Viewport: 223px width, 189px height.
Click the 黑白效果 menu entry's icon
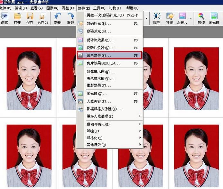tap(80, 55)
